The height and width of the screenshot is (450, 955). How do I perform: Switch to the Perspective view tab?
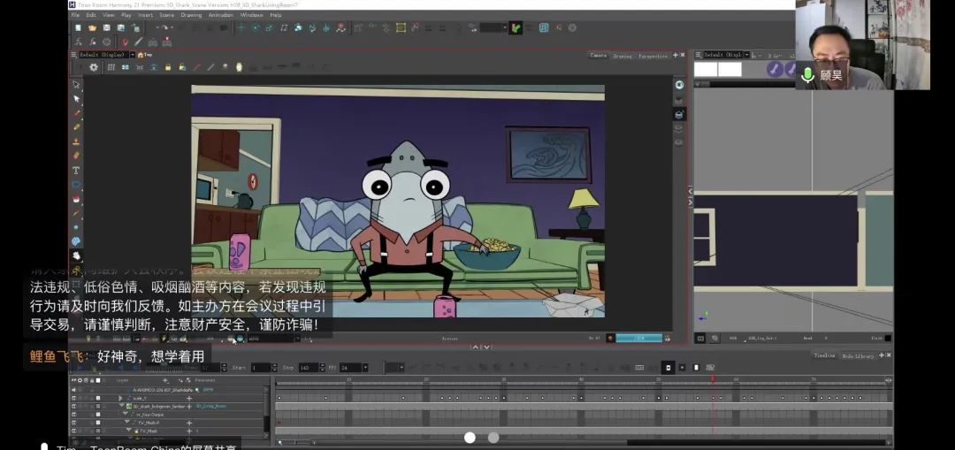653,56
